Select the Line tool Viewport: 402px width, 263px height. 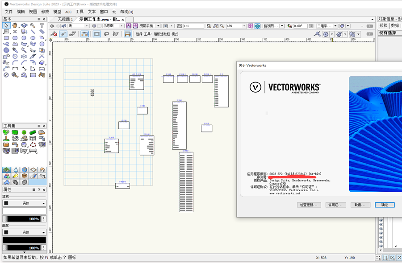pos(33,32)
